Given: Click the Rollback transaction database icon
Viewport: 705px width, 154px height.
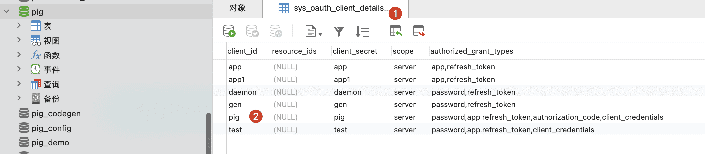Looking at the screenshot, I should click(x=276, y=31).
